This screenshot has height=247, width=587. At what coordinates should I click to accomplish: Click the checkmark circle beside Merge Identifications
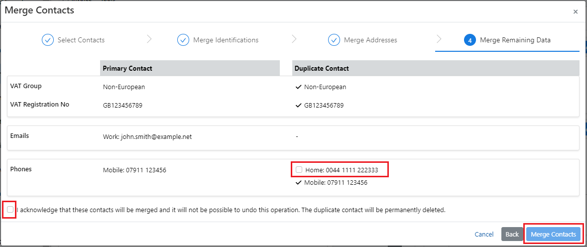point(183,40)
